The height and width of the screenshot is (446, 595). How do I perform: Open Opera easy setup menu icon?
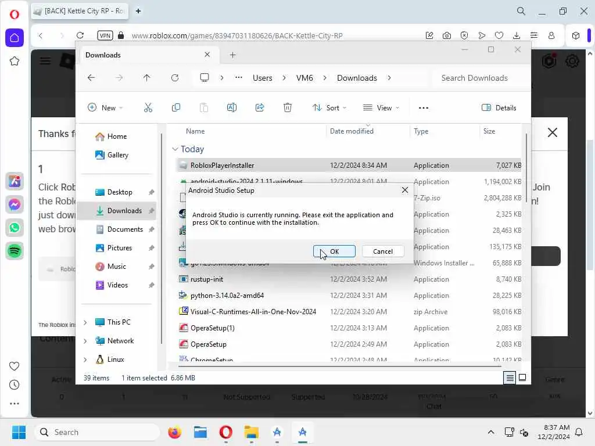pyautogui.click(x=534, y=35)
